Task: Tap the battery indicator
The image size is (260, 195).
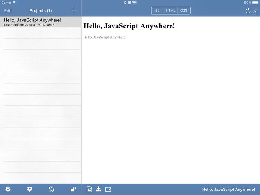Action: pos(255,3)
